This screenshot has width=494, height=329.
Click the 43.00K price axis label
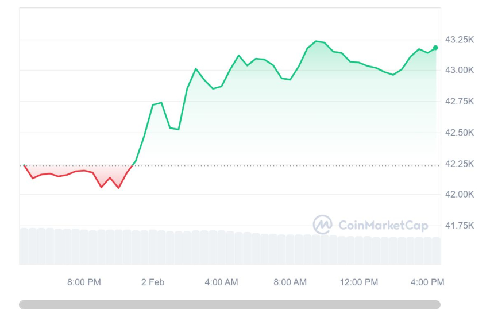460,70
